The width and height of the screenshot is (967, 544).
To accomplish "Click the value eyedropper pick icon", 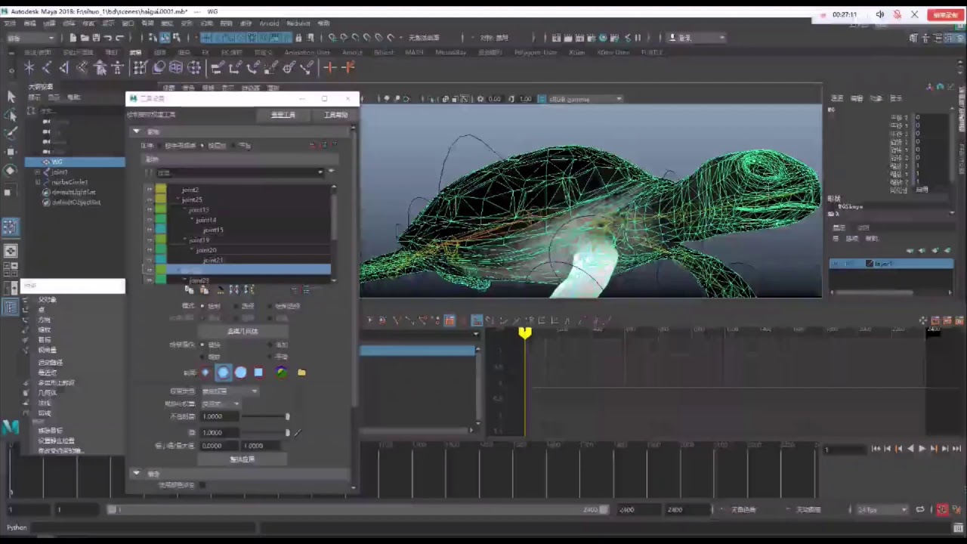I will 298,433.
